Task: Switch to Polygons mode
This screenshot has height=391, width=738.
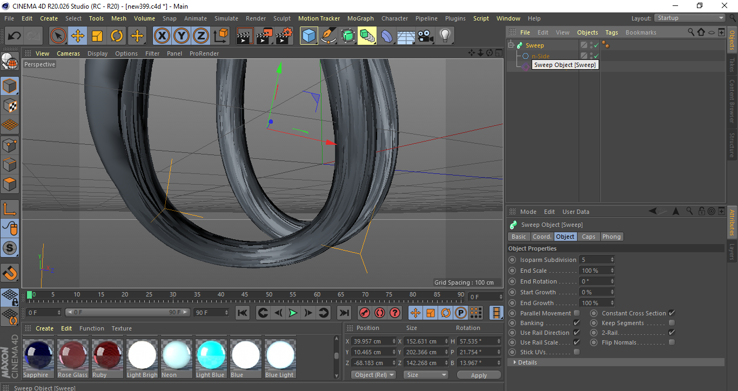Action: point(10,184)
